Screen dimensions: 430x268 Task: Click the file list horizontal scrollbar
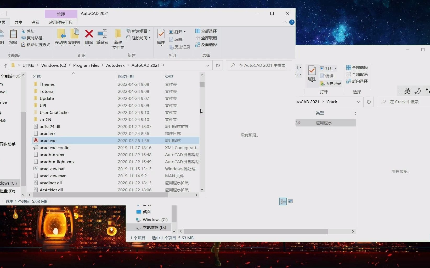click(101, 195)
